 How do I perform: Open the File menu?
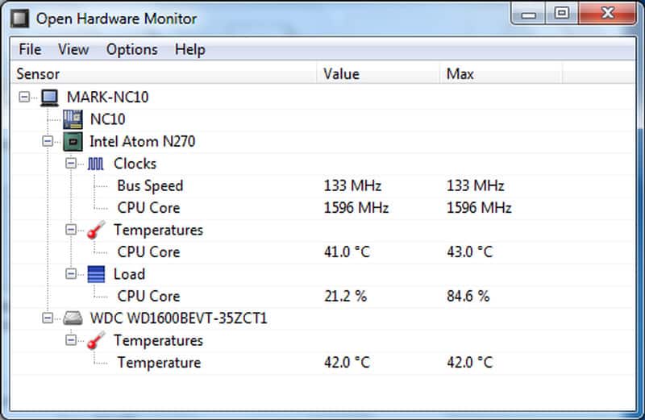(30, 49)
